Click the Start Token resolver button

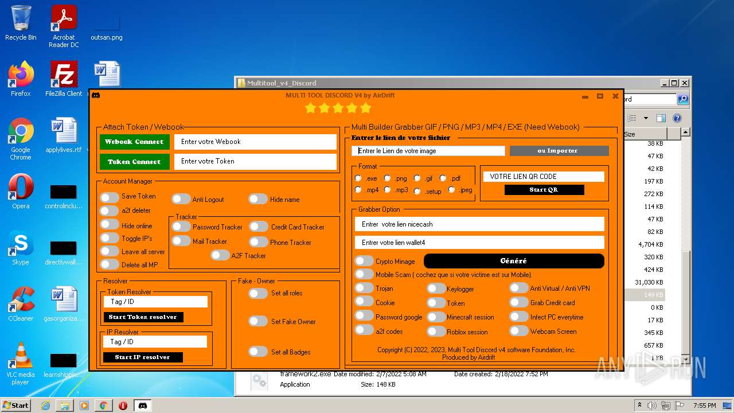coord(143,317)
